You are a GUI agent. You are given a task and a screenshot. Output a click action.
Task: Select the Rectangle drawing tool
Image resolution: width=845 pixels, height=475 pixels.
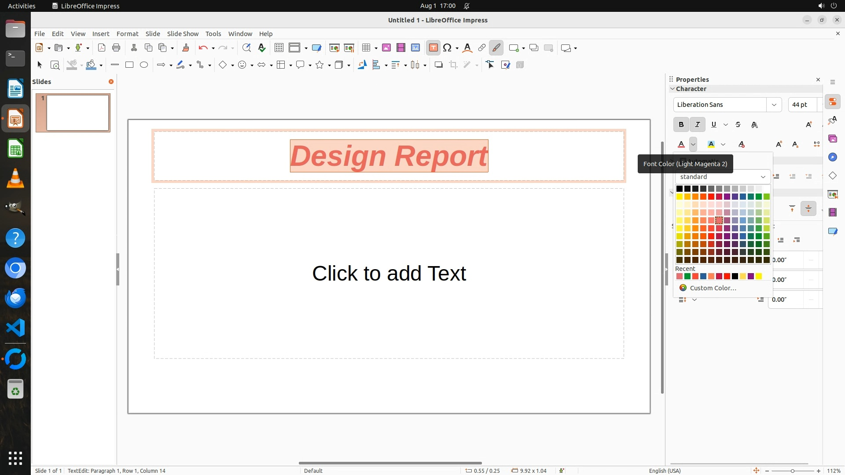(129, 65)
